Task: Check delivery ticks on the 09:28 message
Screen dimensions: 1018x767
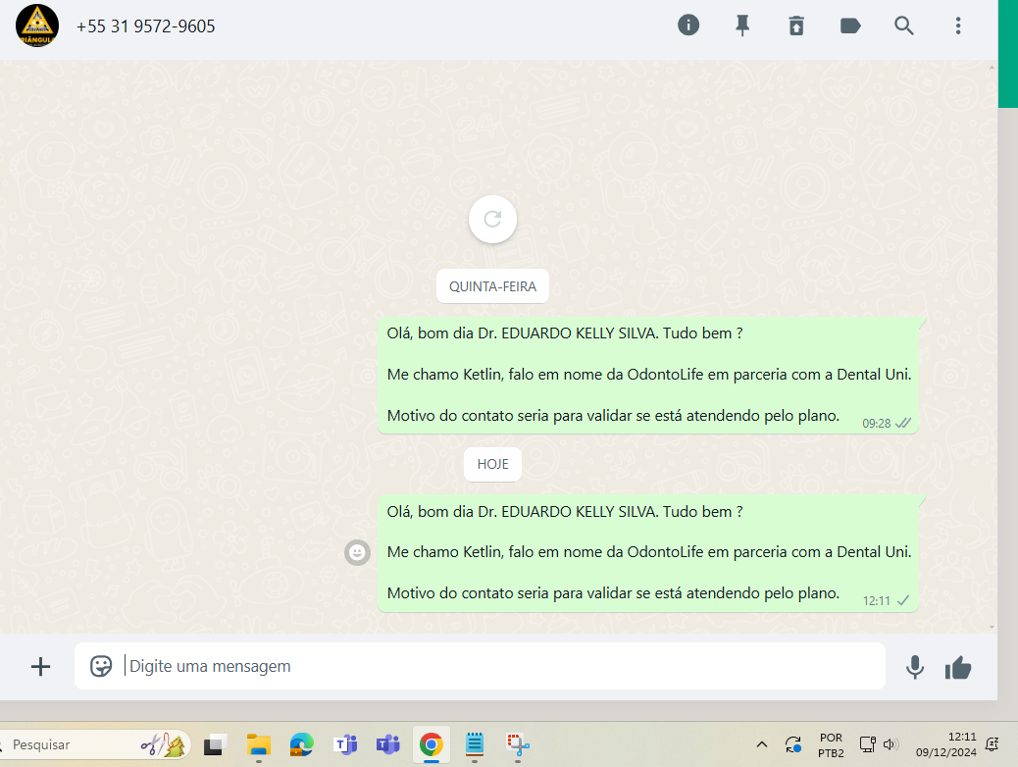Action: (903, 424)
